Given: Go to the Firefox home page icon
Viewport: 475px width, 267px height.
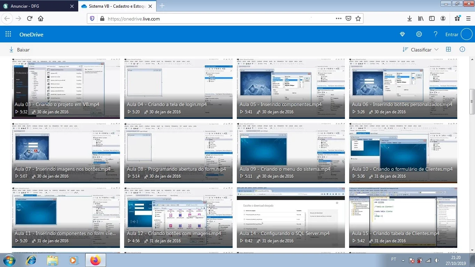Looking at the screenshot, I should [x=41, y=18].
